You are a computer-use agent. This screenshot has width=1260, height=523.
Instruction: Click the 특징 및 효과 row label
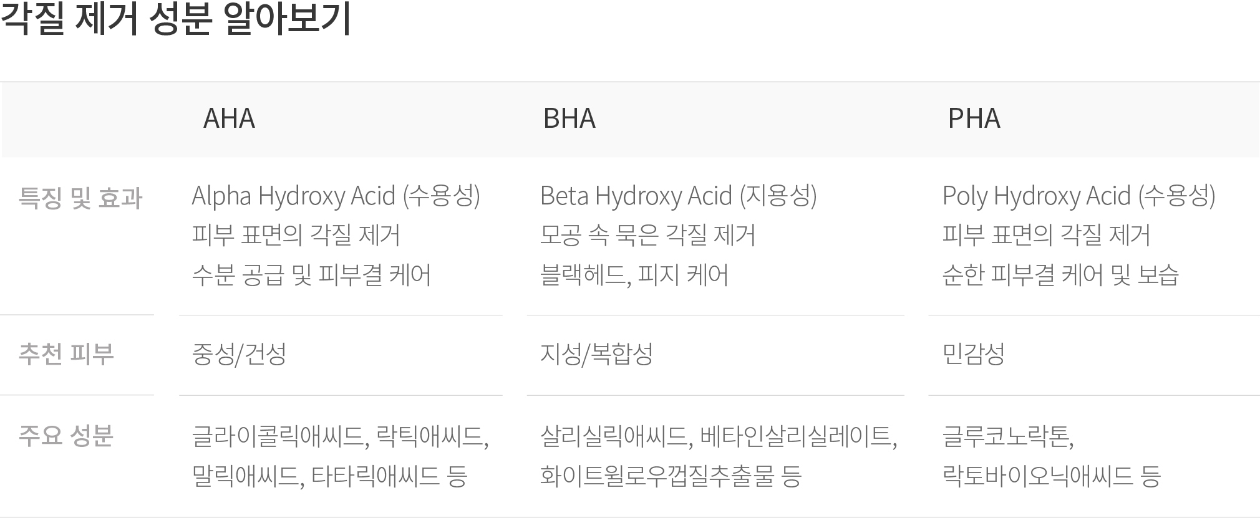click(x=81, y=198)
